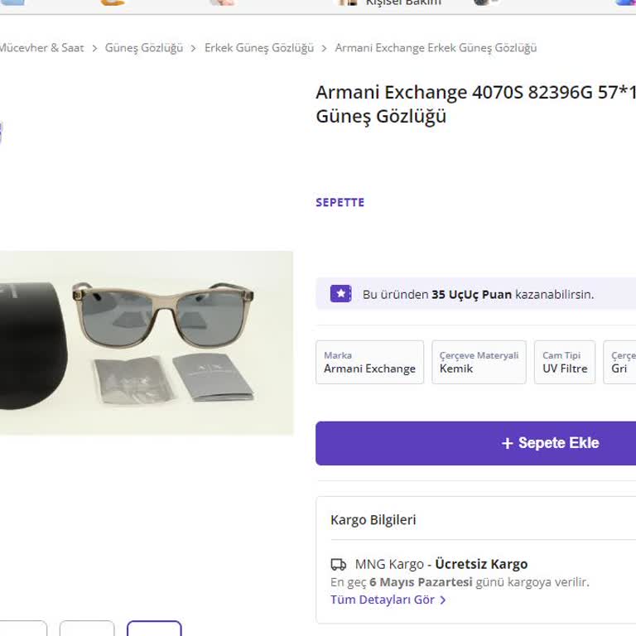Click the partially visible Gri attribute chip
The height and width of the screenshot is (636, 636).
(x=620, y=363)
